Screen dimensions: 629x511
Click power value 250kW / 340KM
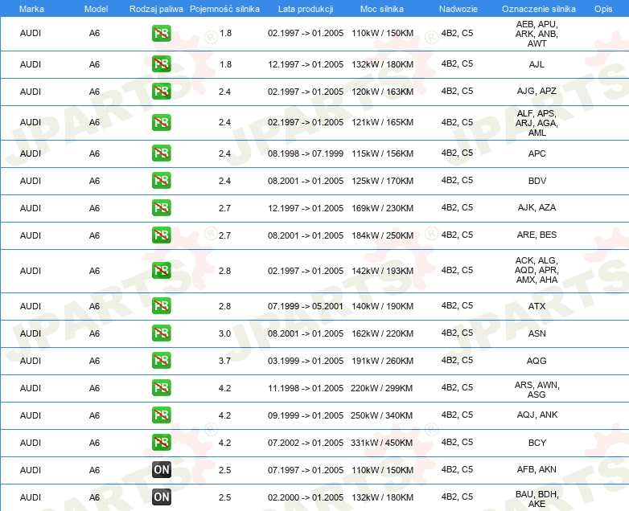(x=381, y=415)
